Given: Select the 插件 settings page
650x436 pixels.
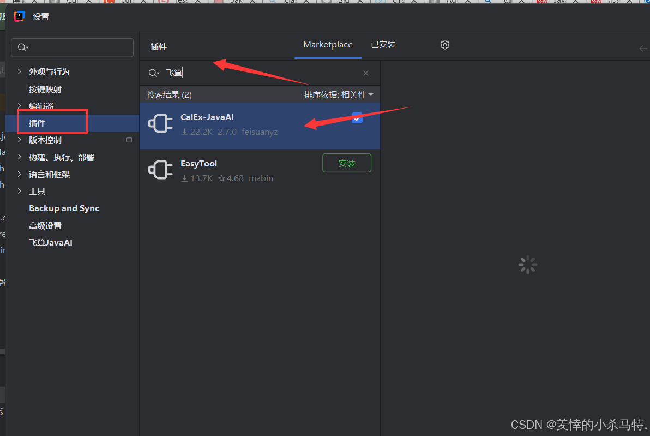Looking at the screenshot, I should pyautogui.click(x=37, y=123).
